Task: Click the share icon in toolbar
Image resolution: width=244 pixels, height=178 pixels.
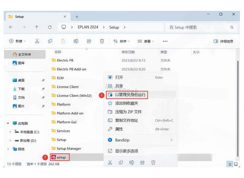Action: (x=89, y=41)
